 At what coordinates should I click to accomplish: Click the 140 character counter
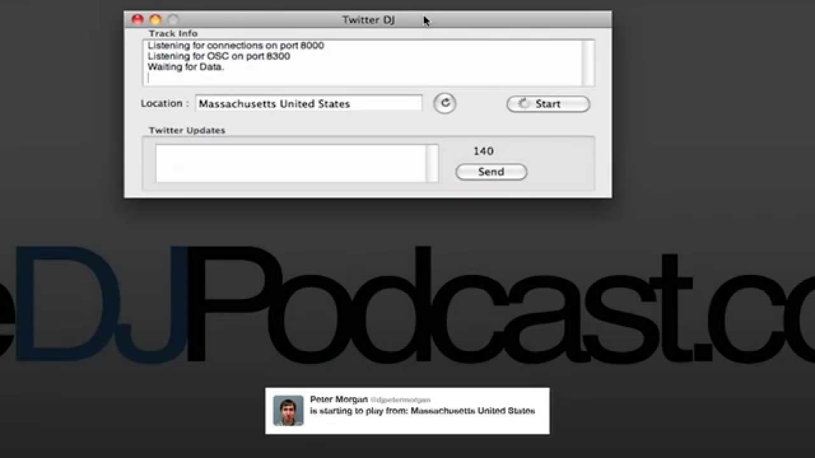pyautogui.click(x=483, y=151)
